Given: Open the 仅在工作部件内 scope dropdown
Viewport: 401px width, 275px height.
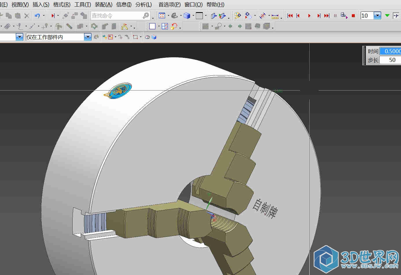Looking at the screenshot, I should pyautogui.click(x=88, y=37).
